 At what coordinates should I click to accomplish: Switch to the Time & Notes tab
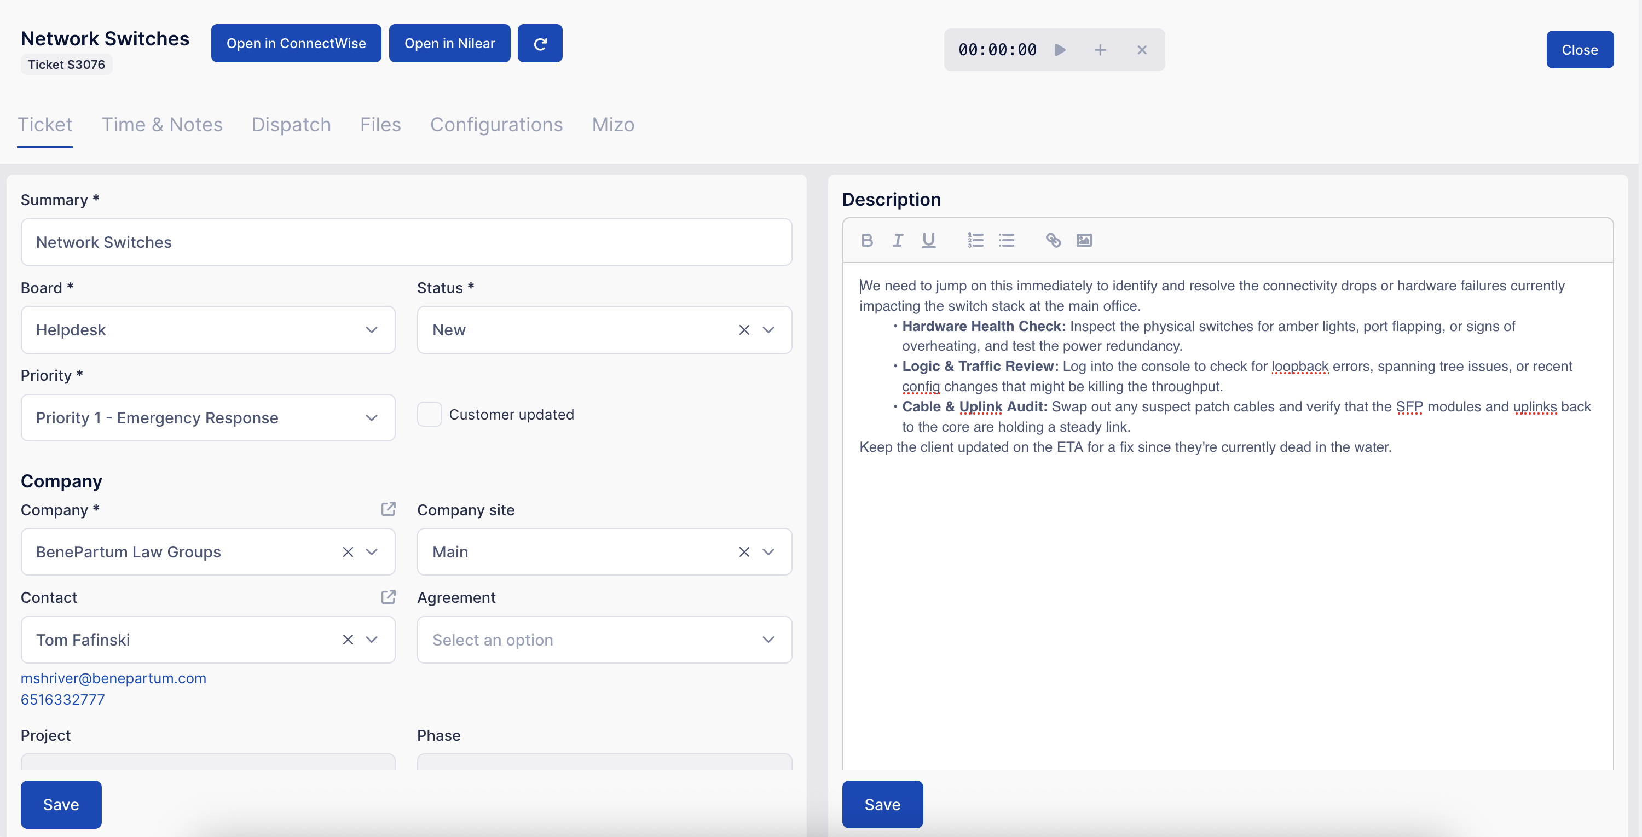tap(162, 124)
